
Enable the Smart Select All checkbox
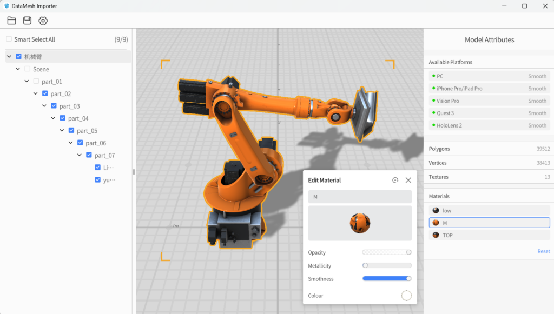click(9, 39)
